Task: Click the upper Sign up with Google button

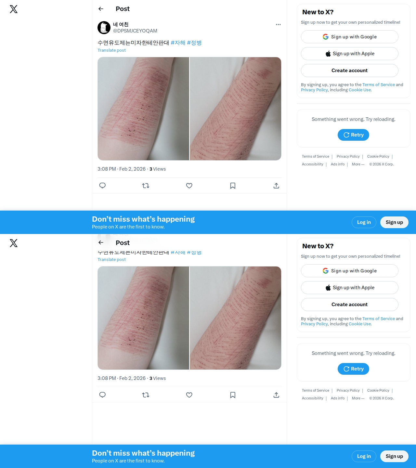Action: click(x=350, y=37)
